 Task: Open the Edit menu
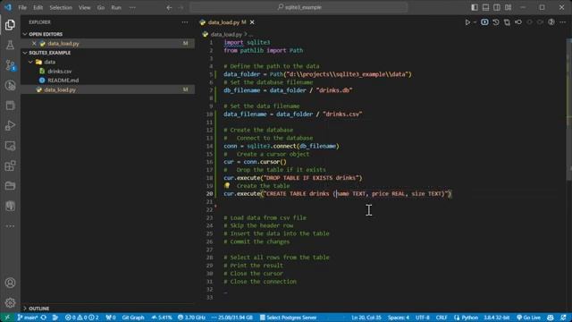[x=38, y=7]
